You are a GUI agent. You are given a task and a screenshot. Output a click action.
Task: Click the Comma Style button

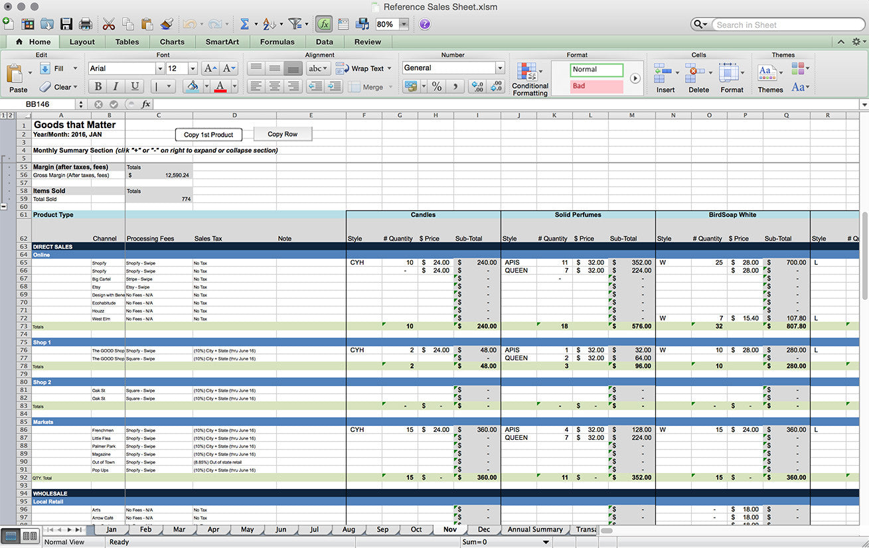click(x=455, y=86)
